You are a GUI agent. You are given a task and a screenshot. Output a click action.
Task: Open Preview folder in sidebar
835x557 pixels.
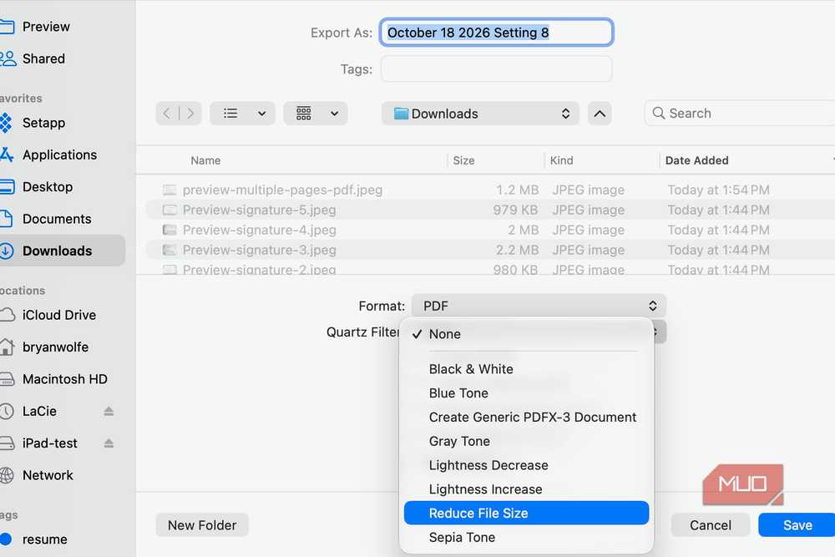[45, 27]
